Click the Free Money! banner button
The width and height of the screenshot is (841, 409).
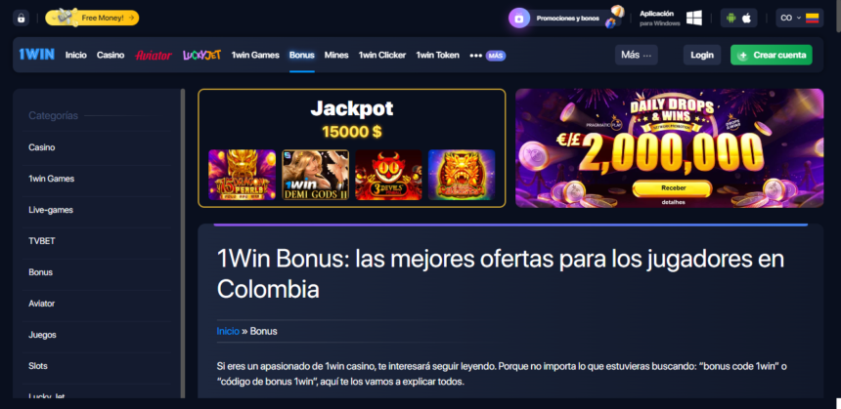click(92, 18)
